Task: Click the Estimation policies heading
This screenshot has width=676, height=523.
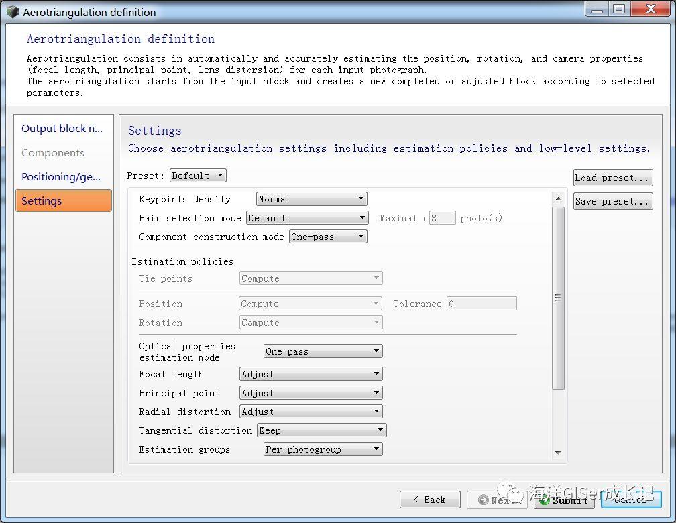Action: 182,261
